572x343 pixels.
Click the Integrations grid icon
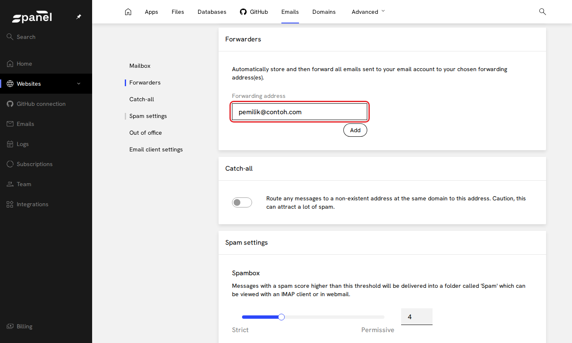[10, 204]
